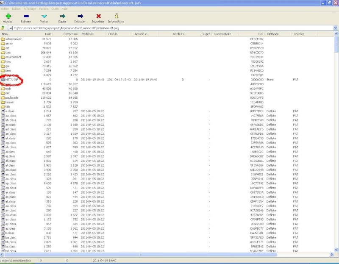Click the art folder icon

[x=3, y=48]
